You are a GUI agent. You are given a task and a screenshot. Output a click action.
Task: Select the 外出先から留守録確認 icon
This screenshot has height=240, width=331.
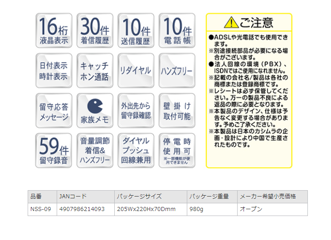pyautogui.click(x=136, y=111)
